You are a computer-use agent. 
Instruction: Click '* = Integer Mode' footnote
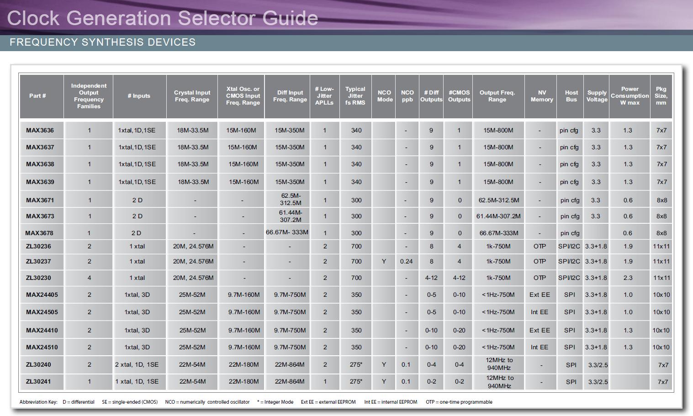[x=275, y=402]
